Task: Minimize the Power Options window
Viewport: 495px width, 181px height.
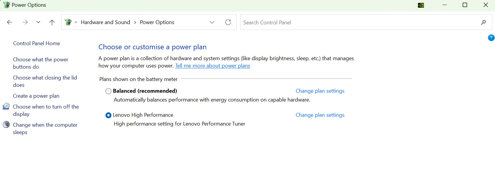Action: coord(444,5)
